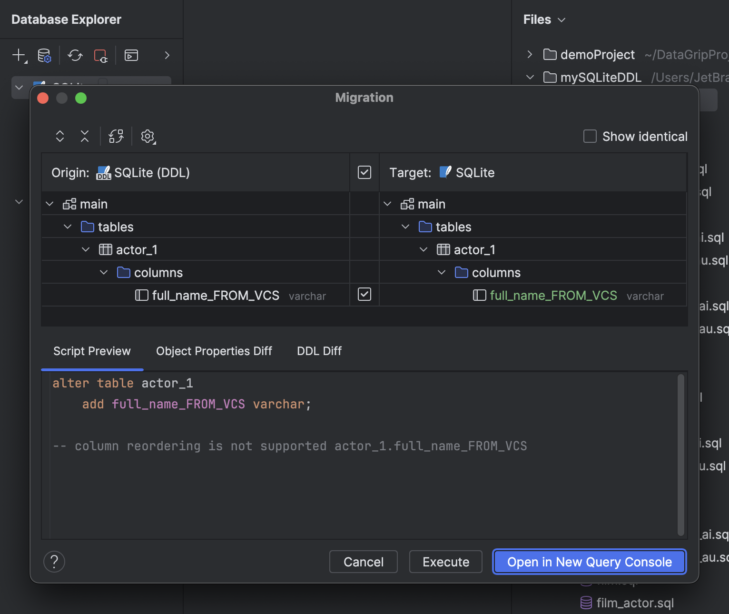This screenshot has width=729, height=614.
Task: Collapse all nodes in Migration dialog
Action: click(85, 136)
